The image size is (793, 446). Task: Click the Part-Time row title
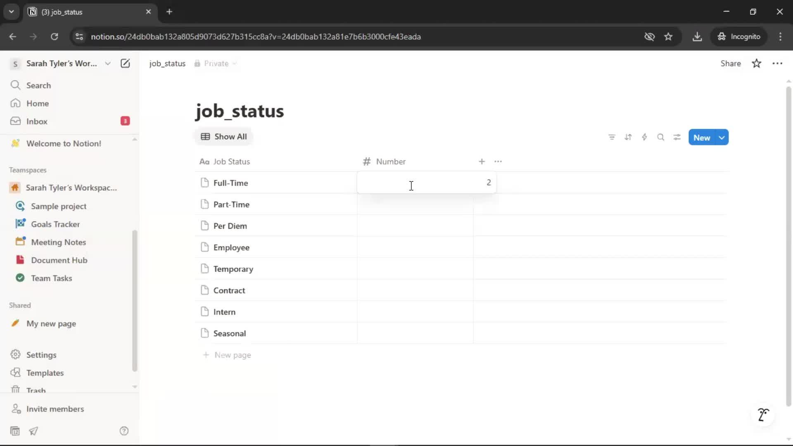click(x=231, y=204)
